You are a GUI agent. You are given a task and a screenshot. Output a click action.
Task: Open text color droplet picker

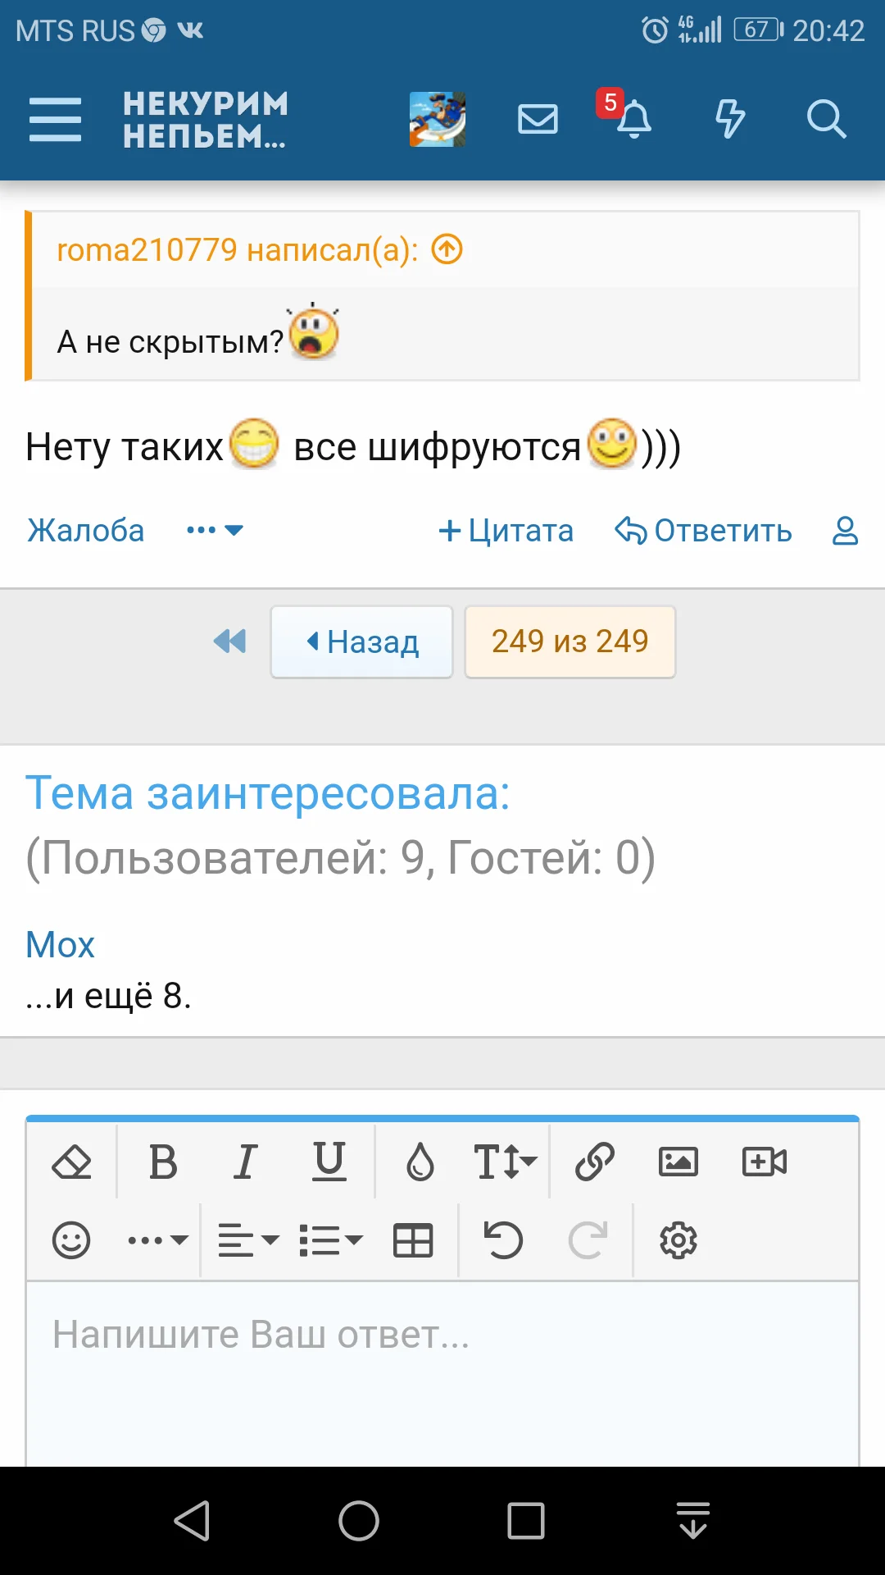[420, 1162]
